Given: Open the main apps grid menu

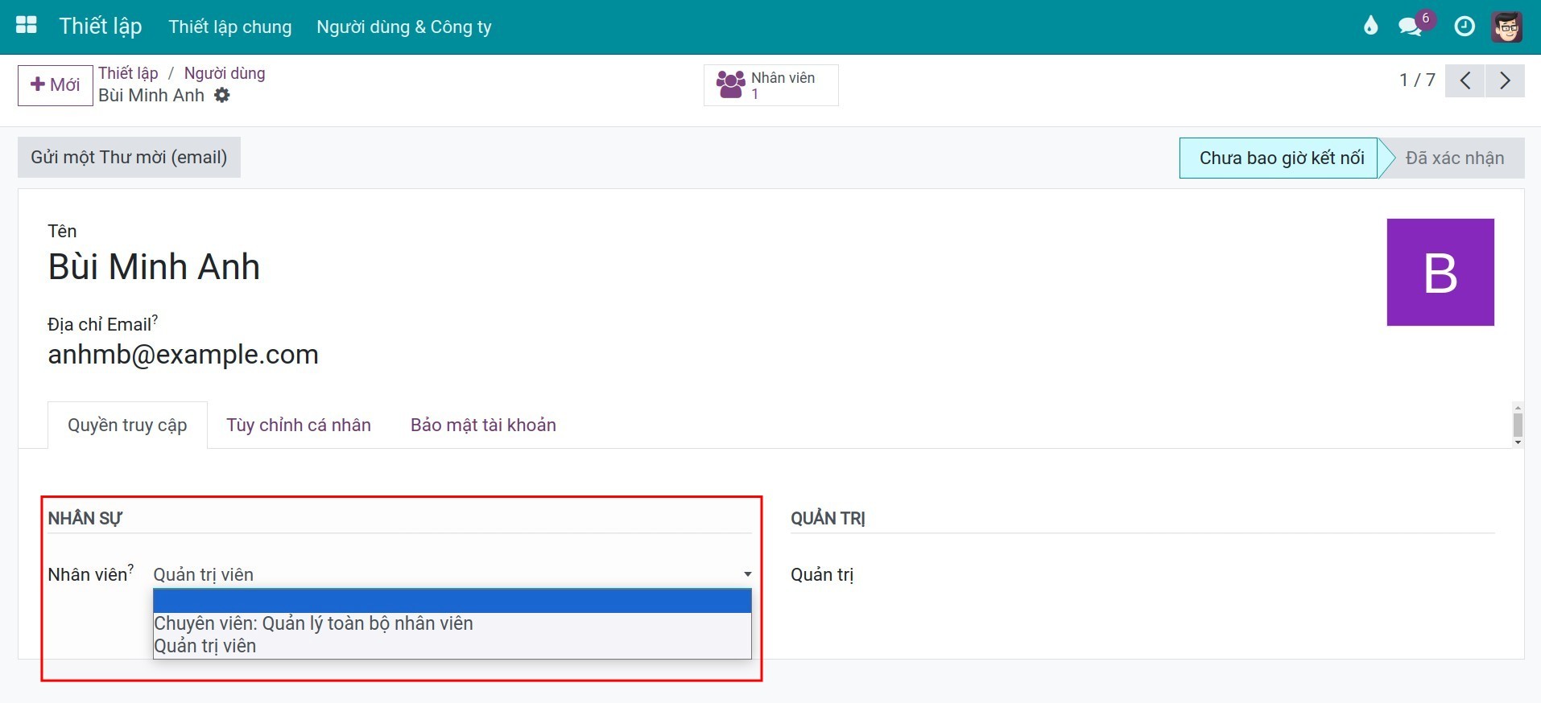Looking at the screenshot, I should pyautogui.click(x=27, y=26).
